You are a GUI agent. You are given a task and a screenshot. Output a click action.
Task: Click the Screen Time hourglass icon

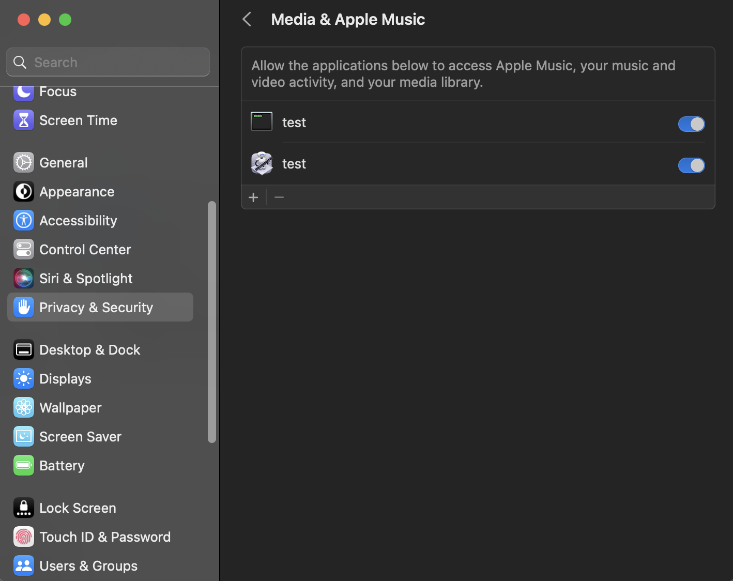(24, 120)
